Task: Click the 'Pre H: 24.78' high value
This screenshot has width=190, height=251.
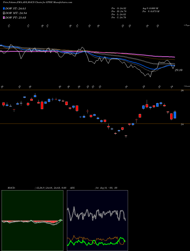Action: tap(119, 11)
